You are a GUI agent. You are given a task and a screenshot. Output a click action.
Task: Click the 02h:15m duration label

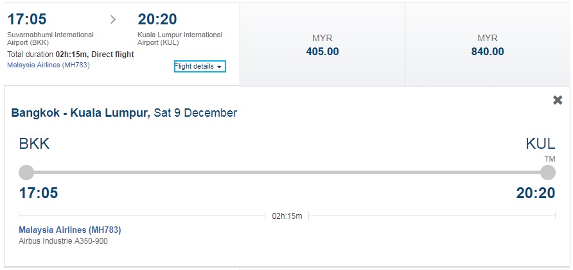pyautogui.click(x=287, y=216)
